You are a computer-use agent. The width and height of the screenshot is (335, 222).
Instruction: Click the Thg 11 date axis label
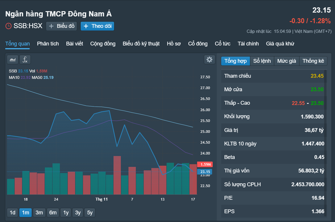(101, 199)
